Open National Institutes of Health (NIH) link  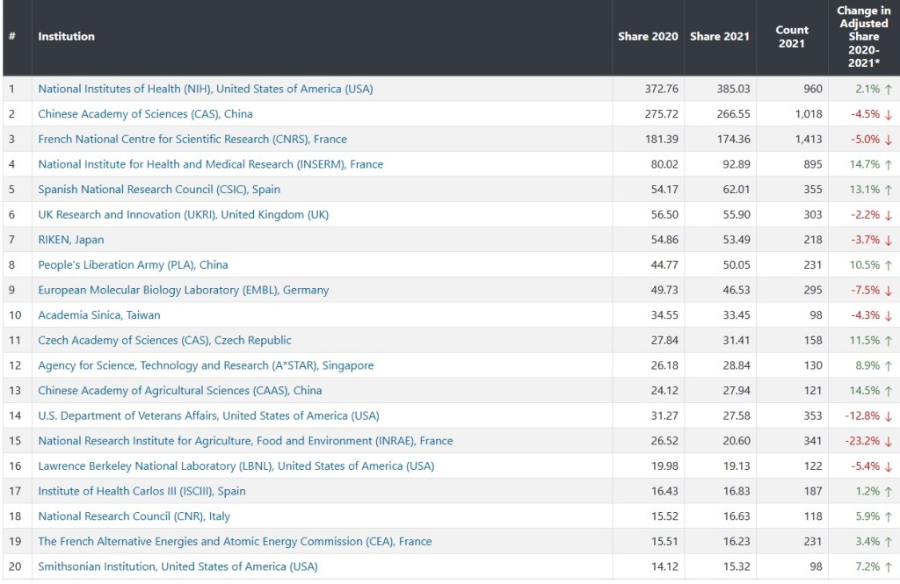click(x=205, y=89)
